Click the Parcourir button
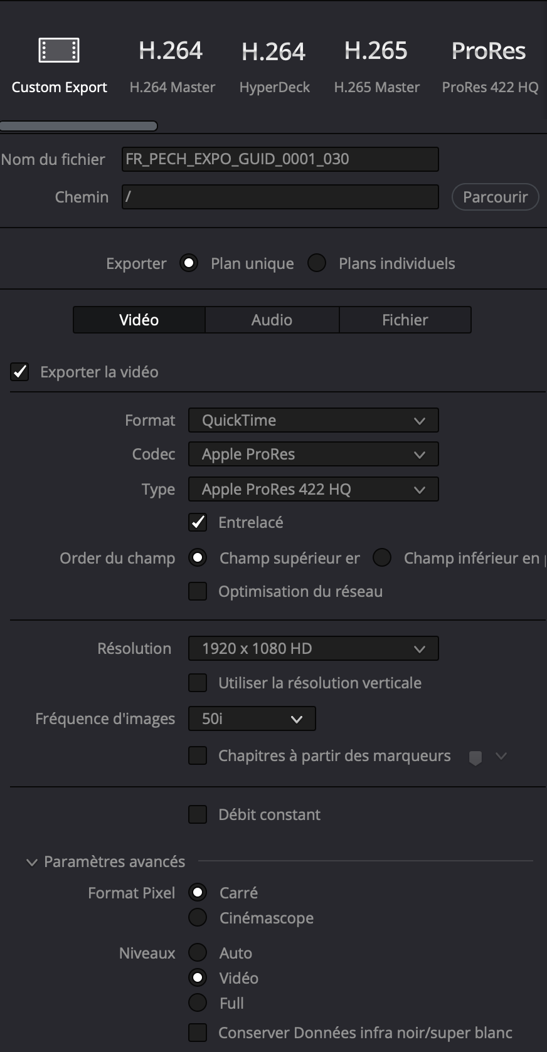Viewport: 547px width, 1052px height. (x=495, y=197)
